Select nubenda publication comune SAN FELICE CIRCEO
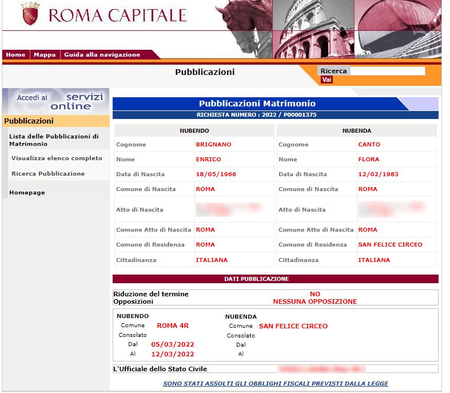Screen dimensions: 450x393 (293, 326)
